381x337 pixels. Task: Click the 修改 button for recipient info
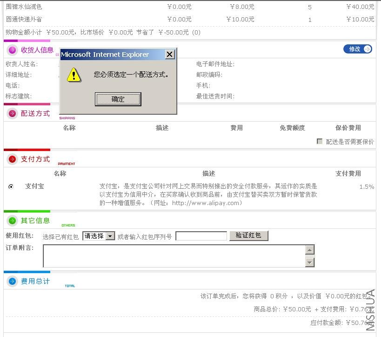click(357, 49)
